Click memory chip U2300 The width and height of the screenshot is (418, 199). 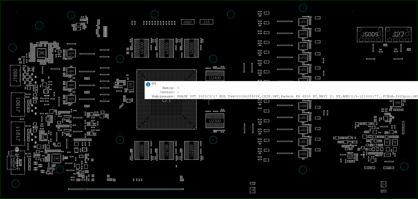coord(215,121)
